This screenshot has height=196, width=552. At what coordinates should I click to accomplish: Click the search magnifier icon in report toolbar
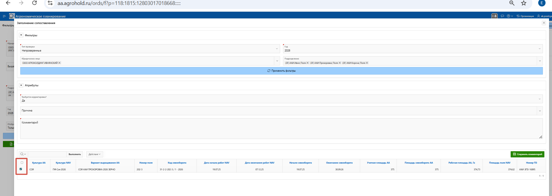coord(22,154)
